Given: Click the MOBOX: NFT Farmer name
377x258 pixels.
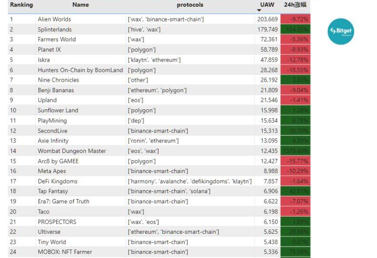Looking at the screenshot, I should point(65,252).
